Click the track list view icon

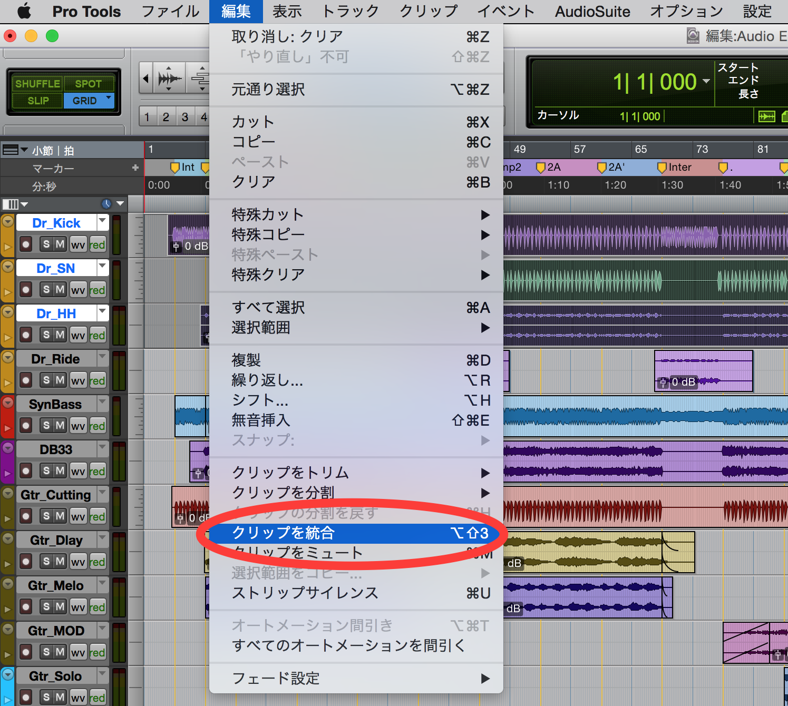11,204
